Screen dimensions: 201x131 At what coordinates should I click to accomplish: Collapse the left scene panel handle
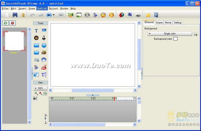[32, 74]
